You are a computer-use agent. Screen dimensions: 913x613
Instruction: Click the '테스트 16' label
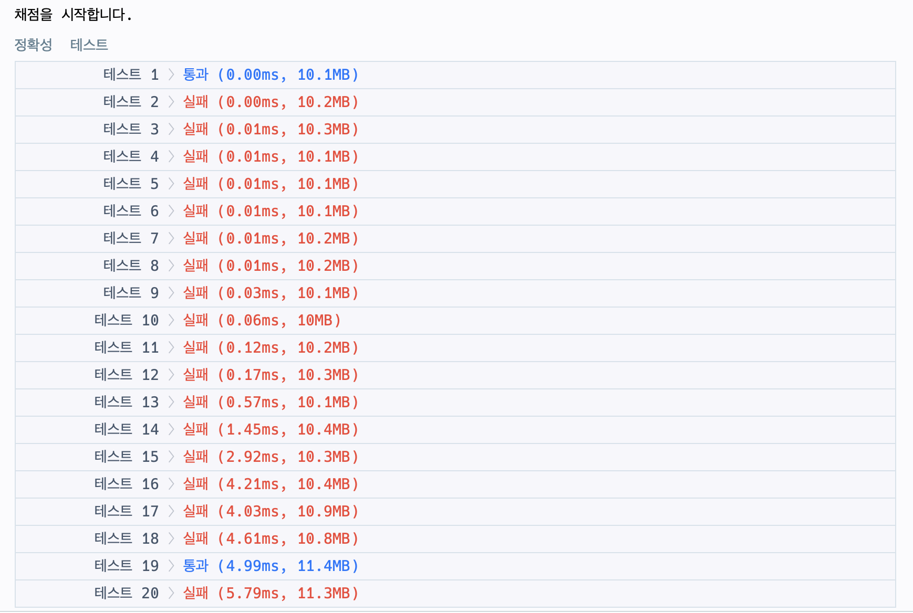point(127,484)
